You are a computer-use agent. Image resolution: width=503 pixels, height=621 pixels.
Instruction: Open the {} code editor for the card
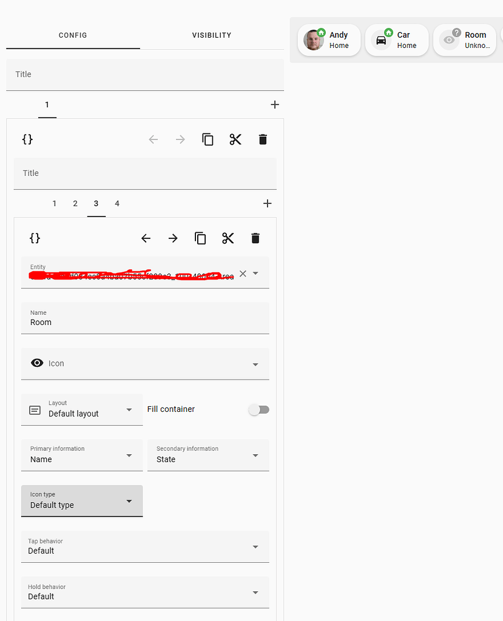coord(35,238)
